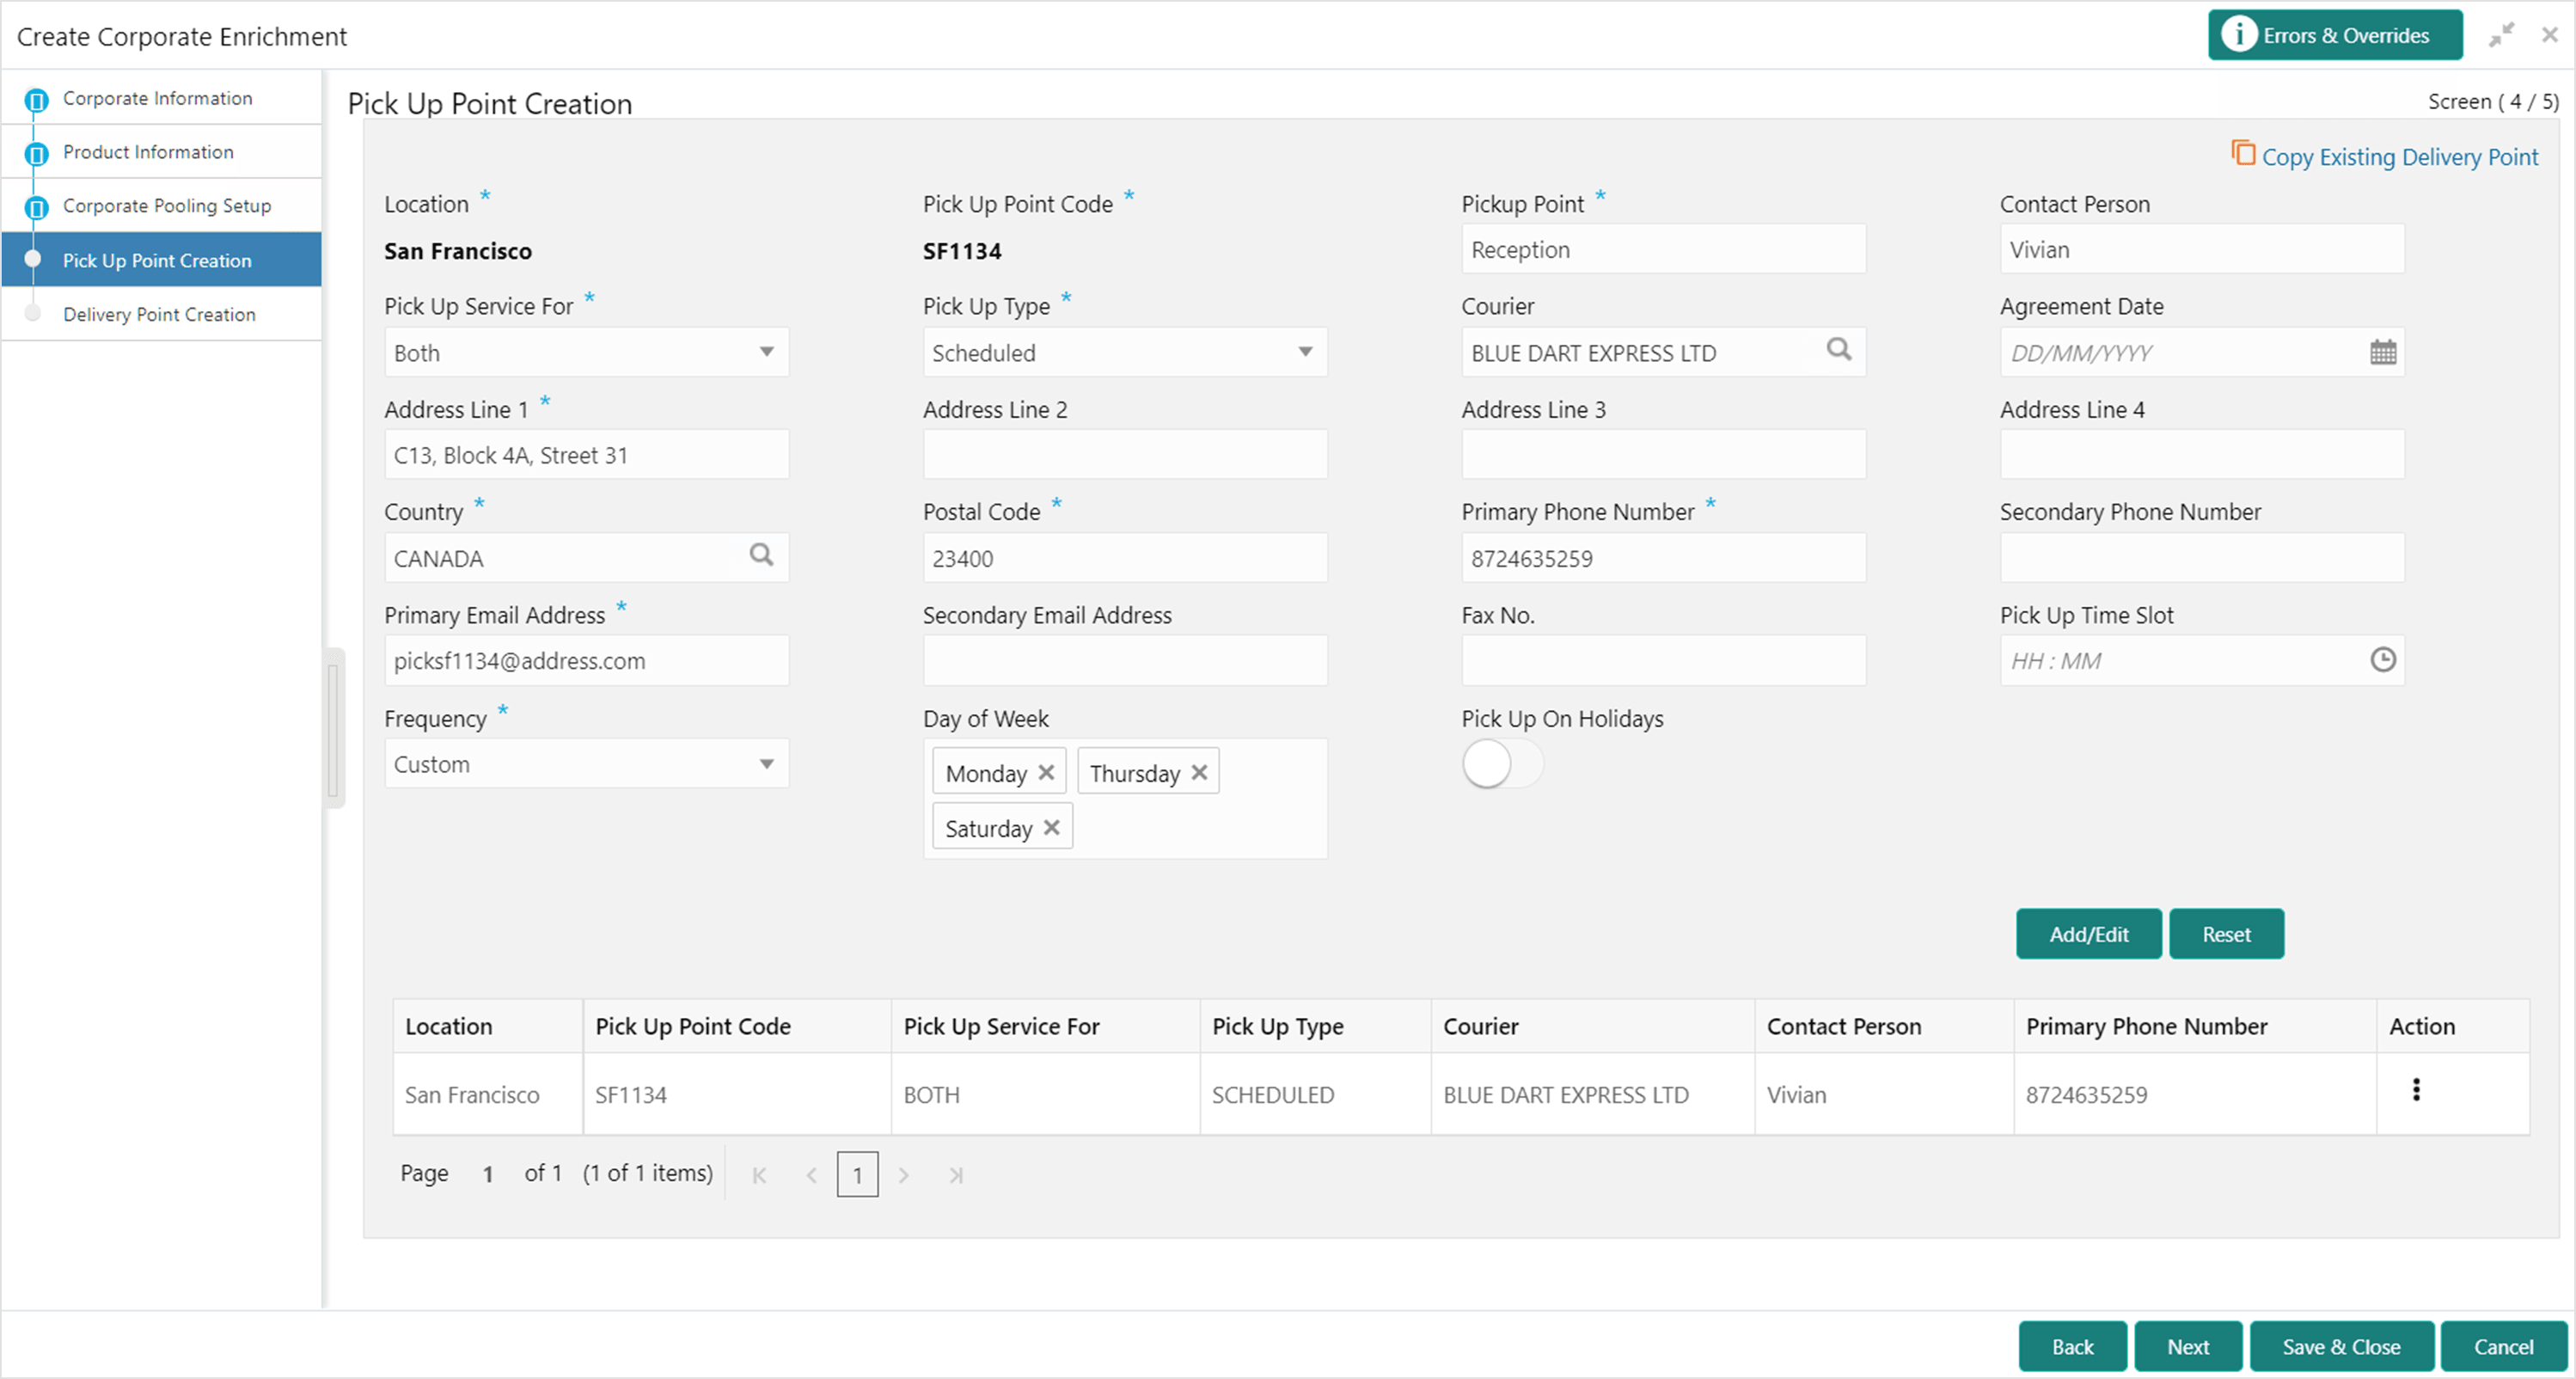Open the Country search lookup icon
Screen dimensions: 2576x1379
[x=761, y=555]
